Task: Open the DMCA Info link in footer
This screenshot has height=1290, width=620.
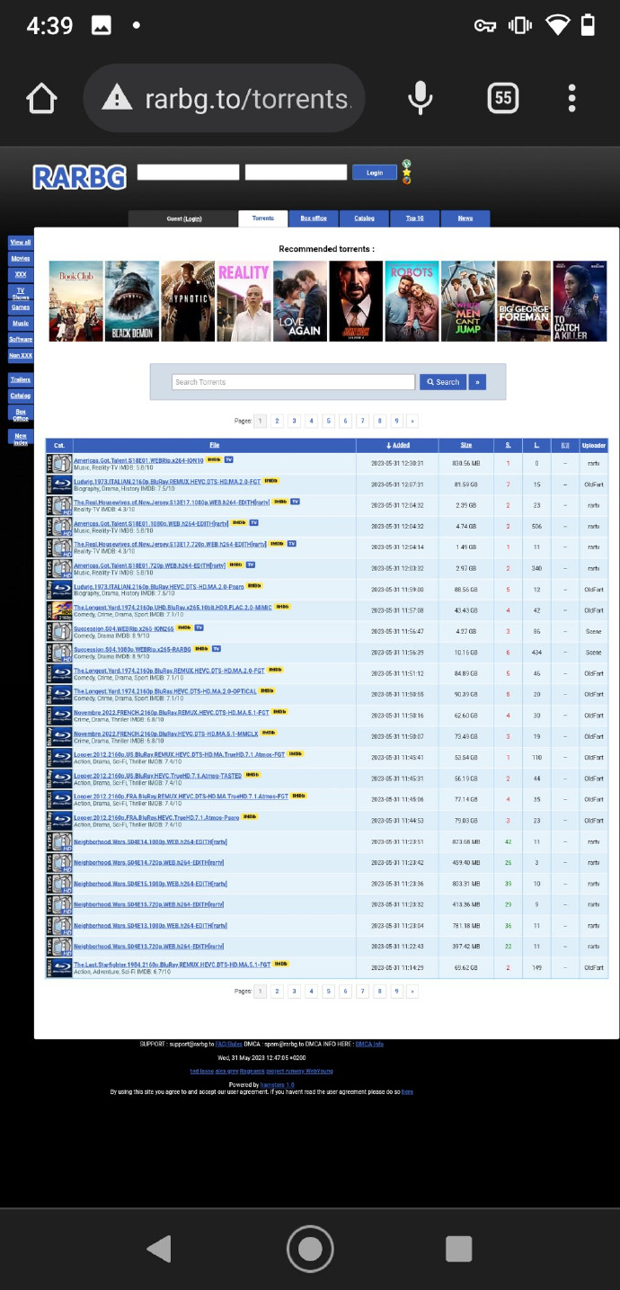Action: click(369, 1044)
